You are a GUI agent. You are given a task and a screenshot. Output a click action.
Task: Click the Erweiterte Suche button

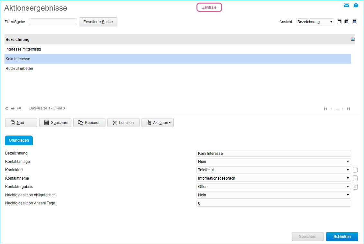coord(98,22)
